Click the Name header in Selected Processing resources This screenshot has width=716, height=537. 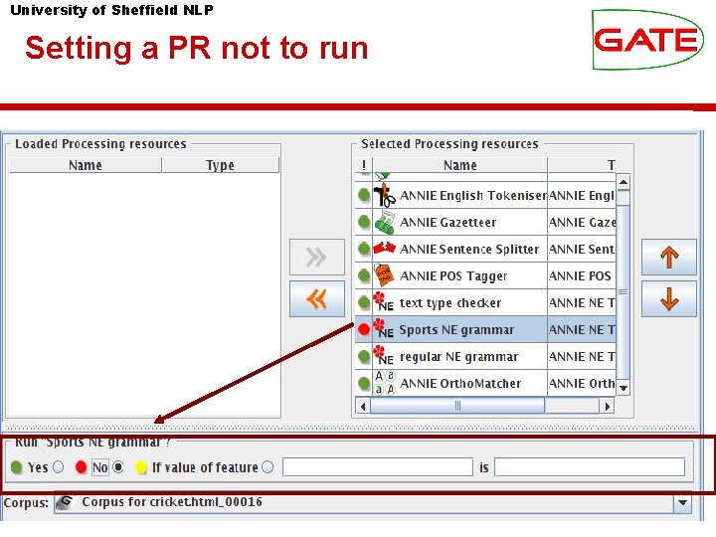point(459,165)
